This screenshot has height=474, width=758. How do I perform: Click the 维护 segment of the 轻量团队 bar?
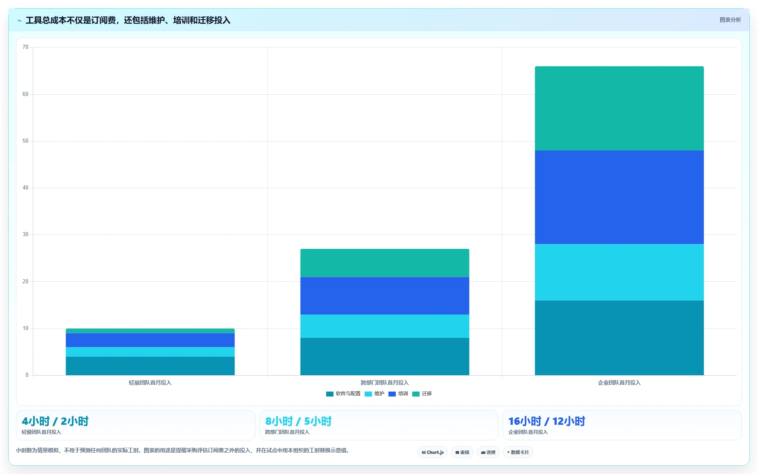(x=150, y=352)
